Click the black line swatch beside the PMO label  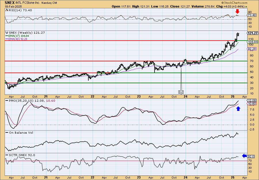(7, 101)
